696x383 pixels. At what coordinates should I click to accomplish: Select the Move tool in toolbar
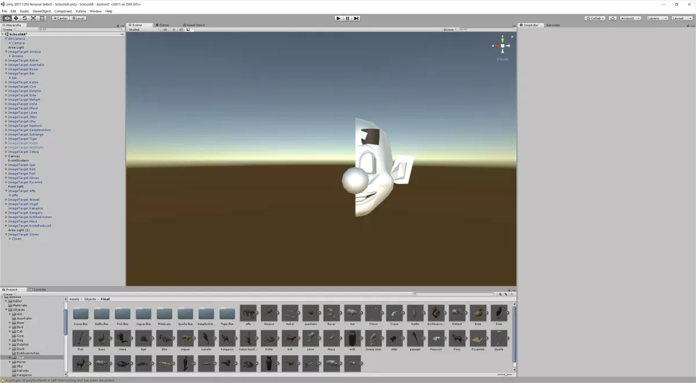(16, 18)
